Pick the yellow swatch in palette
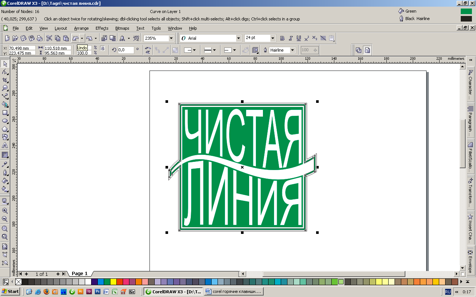 coord(113,282)
